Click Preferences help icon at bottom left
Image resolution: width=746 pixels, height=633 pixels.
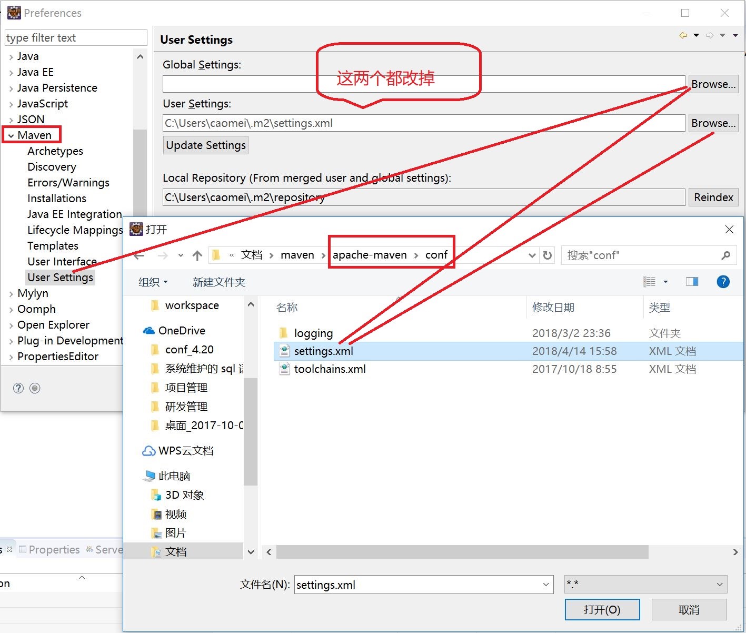click(18, 388)
